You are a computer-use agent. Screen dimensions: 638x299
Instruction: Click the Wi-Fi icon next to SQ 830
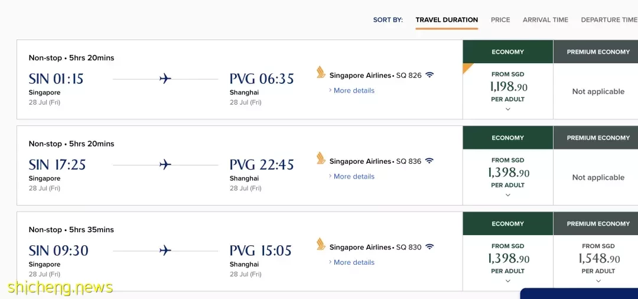tap(429, 246)
